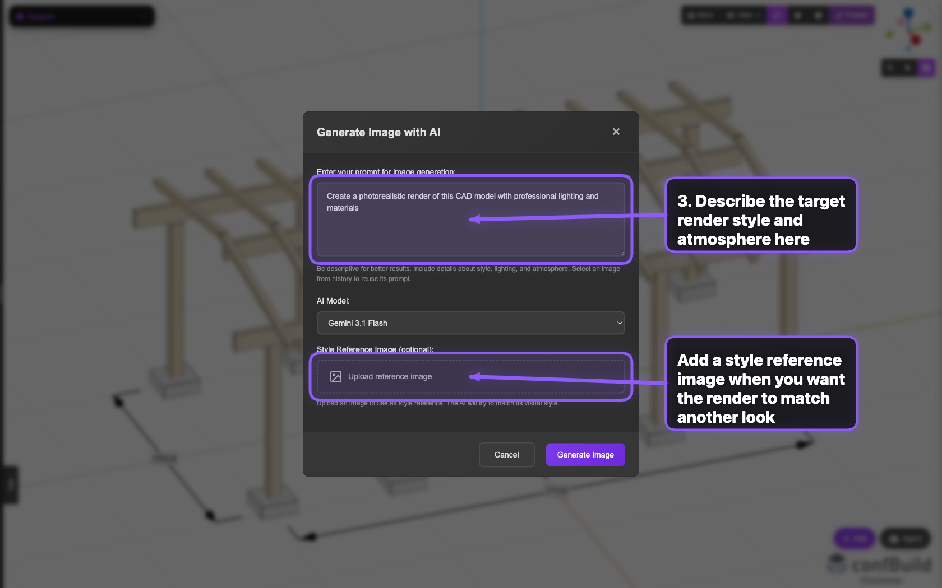Click inside the image generation prompt text area
Image resolution: width=942 pixels, height=588 pixels.
470,220
